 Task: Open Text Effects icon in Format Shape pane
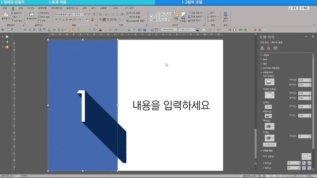(x=268, y=48)
